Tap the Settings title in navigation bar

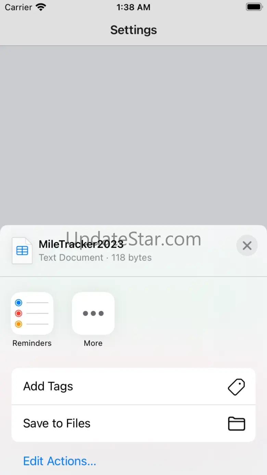pos(133,30)
